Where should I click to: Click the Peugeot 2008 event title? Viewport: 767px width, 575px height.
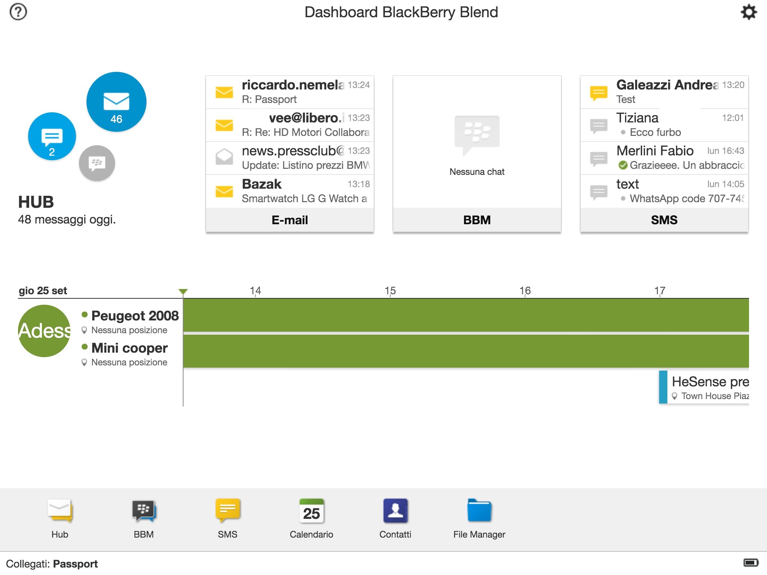pyautogui.click(x=135, y=316)
